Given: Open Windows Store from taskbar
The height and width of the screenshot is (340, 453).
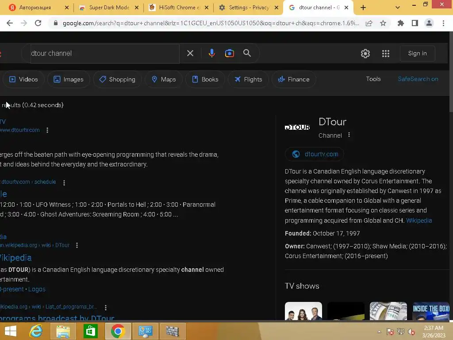Looking at the screenshot, I should (90, 331).
